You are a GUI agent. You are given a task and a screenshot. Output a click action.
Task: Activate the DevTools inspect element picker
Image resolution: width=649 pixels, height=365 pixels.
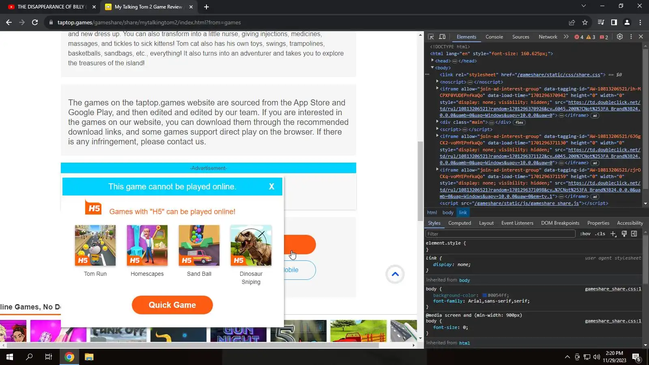(x=431, y=37)
